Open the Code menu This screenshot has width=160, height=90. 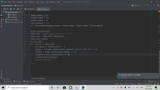(x=26, y=2)
